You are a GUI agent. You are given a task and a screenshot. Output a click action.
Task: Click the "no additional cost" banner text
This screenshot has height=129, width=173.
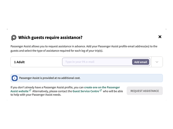click(x=50, y=78)
